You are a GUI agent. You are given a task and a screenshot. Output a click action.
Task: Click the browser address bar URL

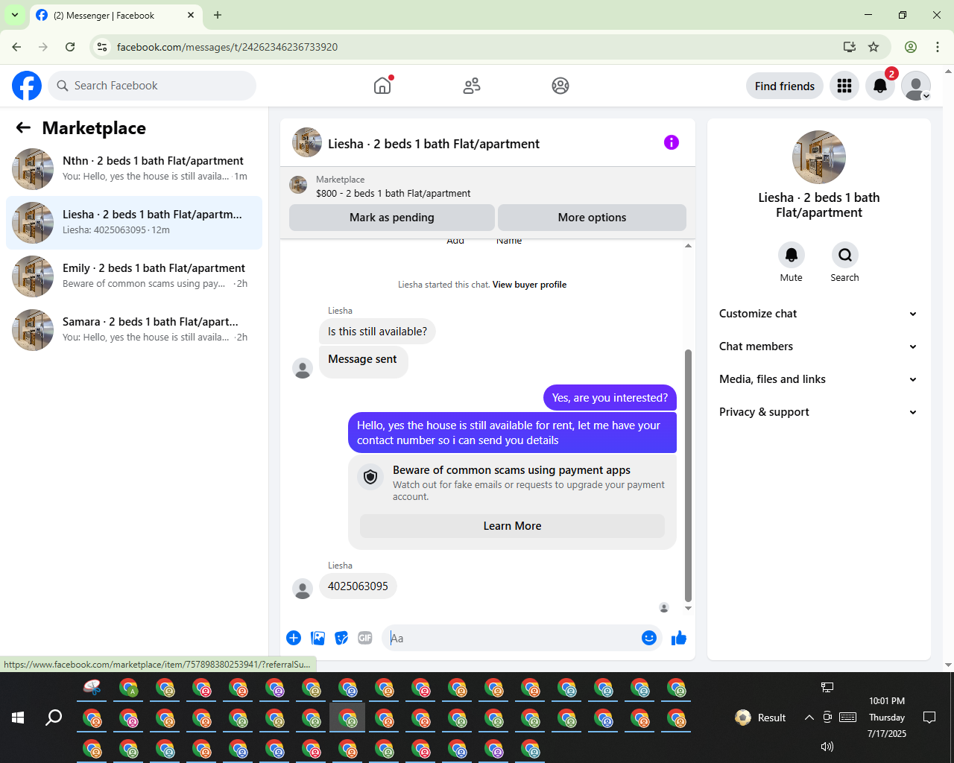tap(227, 47)
